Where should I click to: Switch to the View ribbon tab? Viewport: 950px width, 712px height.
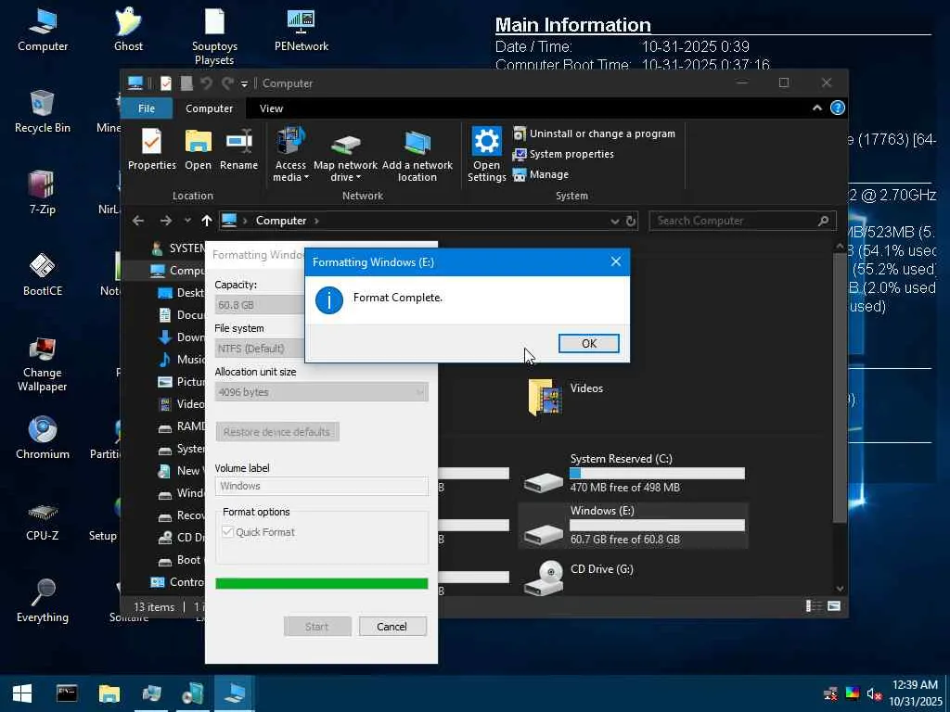click(x=271, y=108)
